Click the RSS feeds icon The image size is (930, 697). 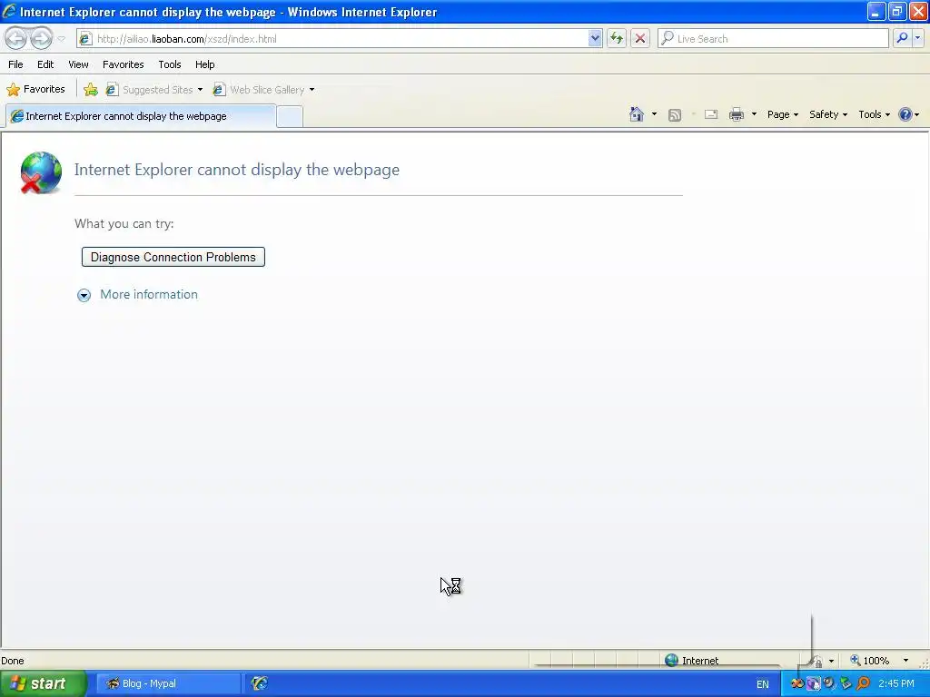pyautogui.click(x=675, y=115)
